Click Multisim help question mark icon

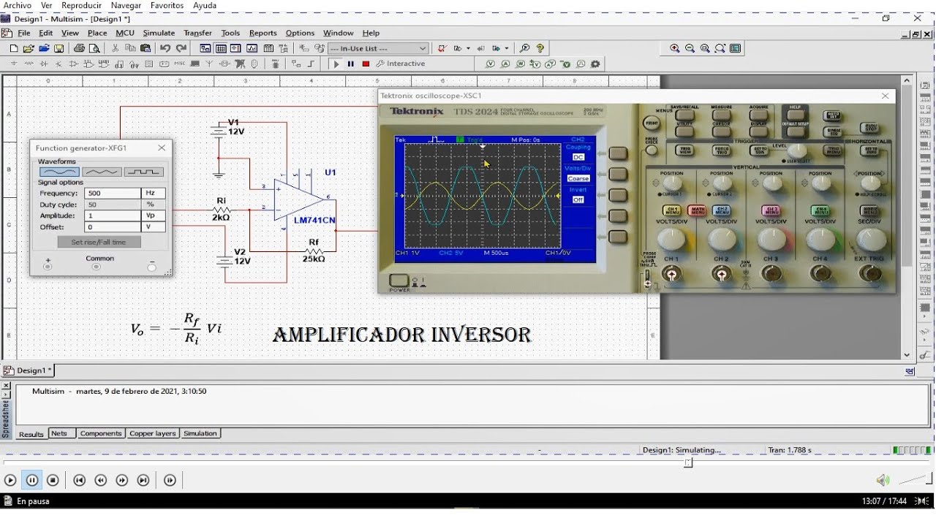[x=540, y=48]
